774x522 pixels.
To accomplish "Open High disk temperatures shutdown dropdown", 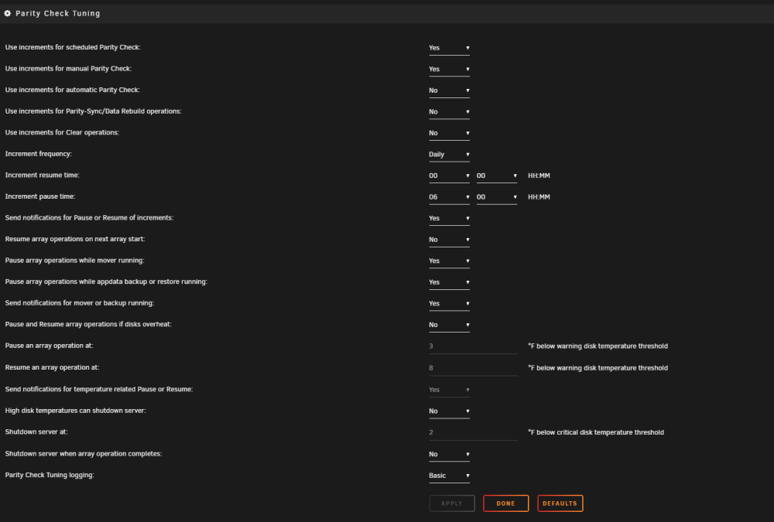I will click(x=449, y=411).
